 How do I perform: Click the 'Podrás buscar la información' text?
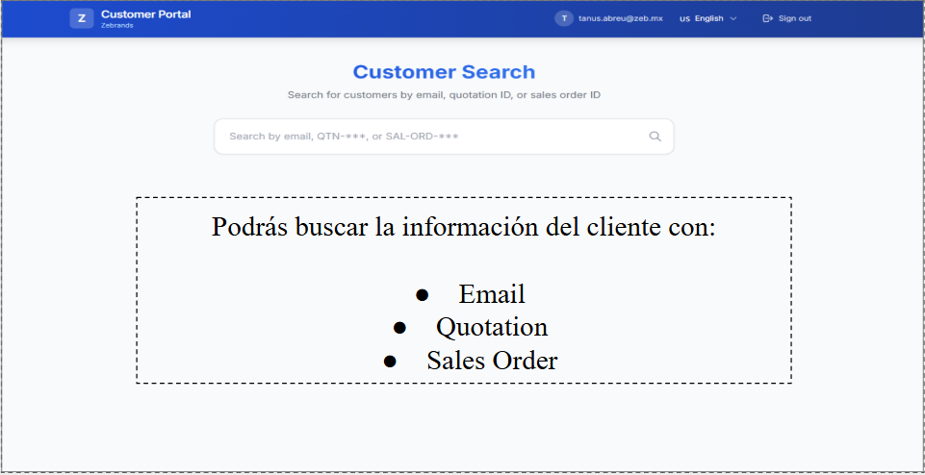[463, 228]
